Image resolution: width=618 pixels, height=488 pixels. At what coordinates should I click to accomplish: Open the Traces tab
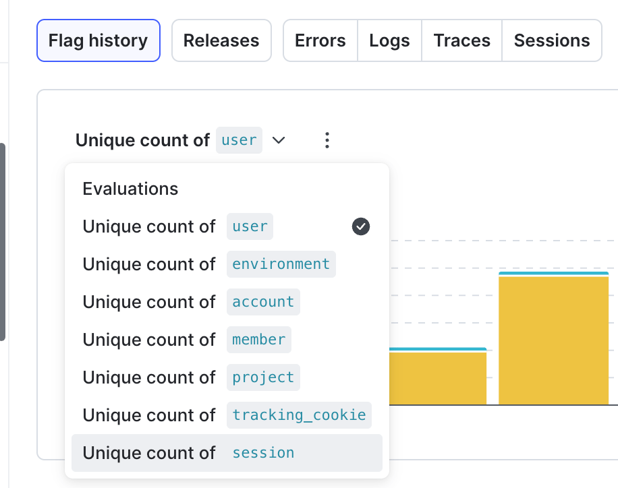(462, 40)
